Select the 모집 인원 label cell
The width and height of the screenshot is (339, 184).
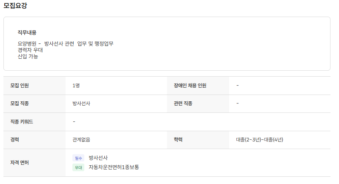tap(20, 86)
